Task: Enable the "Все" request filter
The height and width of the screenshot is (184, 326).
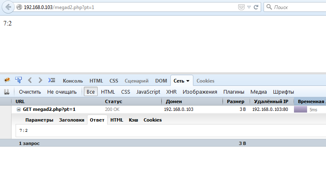Action: pos(90,92)
